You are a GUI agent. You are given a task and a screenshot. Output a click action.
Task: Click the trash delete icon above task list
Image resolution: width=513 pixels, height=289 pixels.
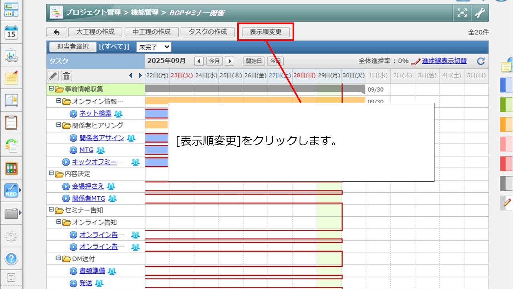point(67,75)
